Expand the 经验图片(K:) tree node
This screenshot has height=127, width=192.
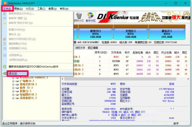coord(13,95)
